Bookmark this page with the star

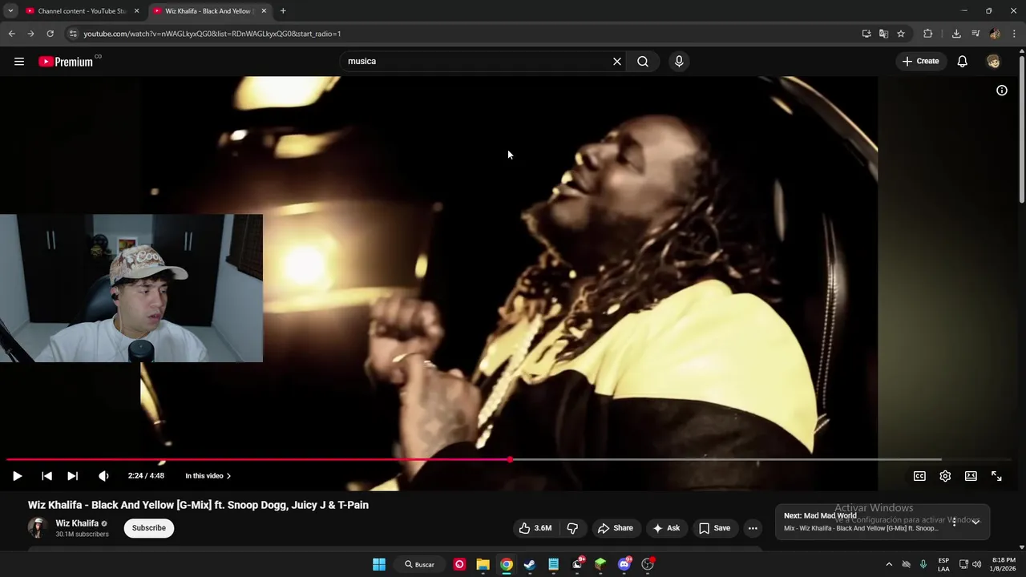click(x=901, y=34)
